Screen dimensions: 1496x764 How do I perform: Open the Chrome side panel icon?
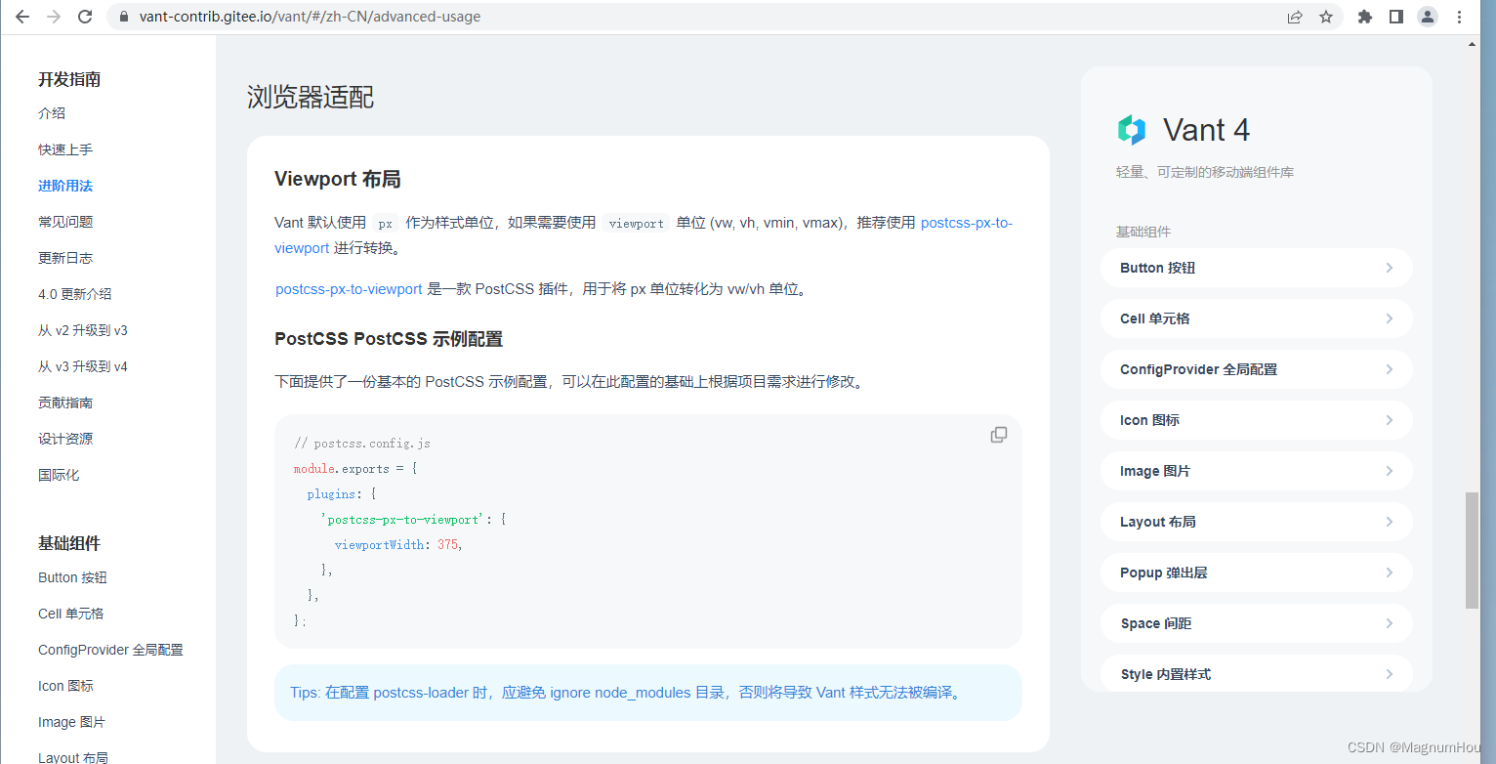(1396, 16)
